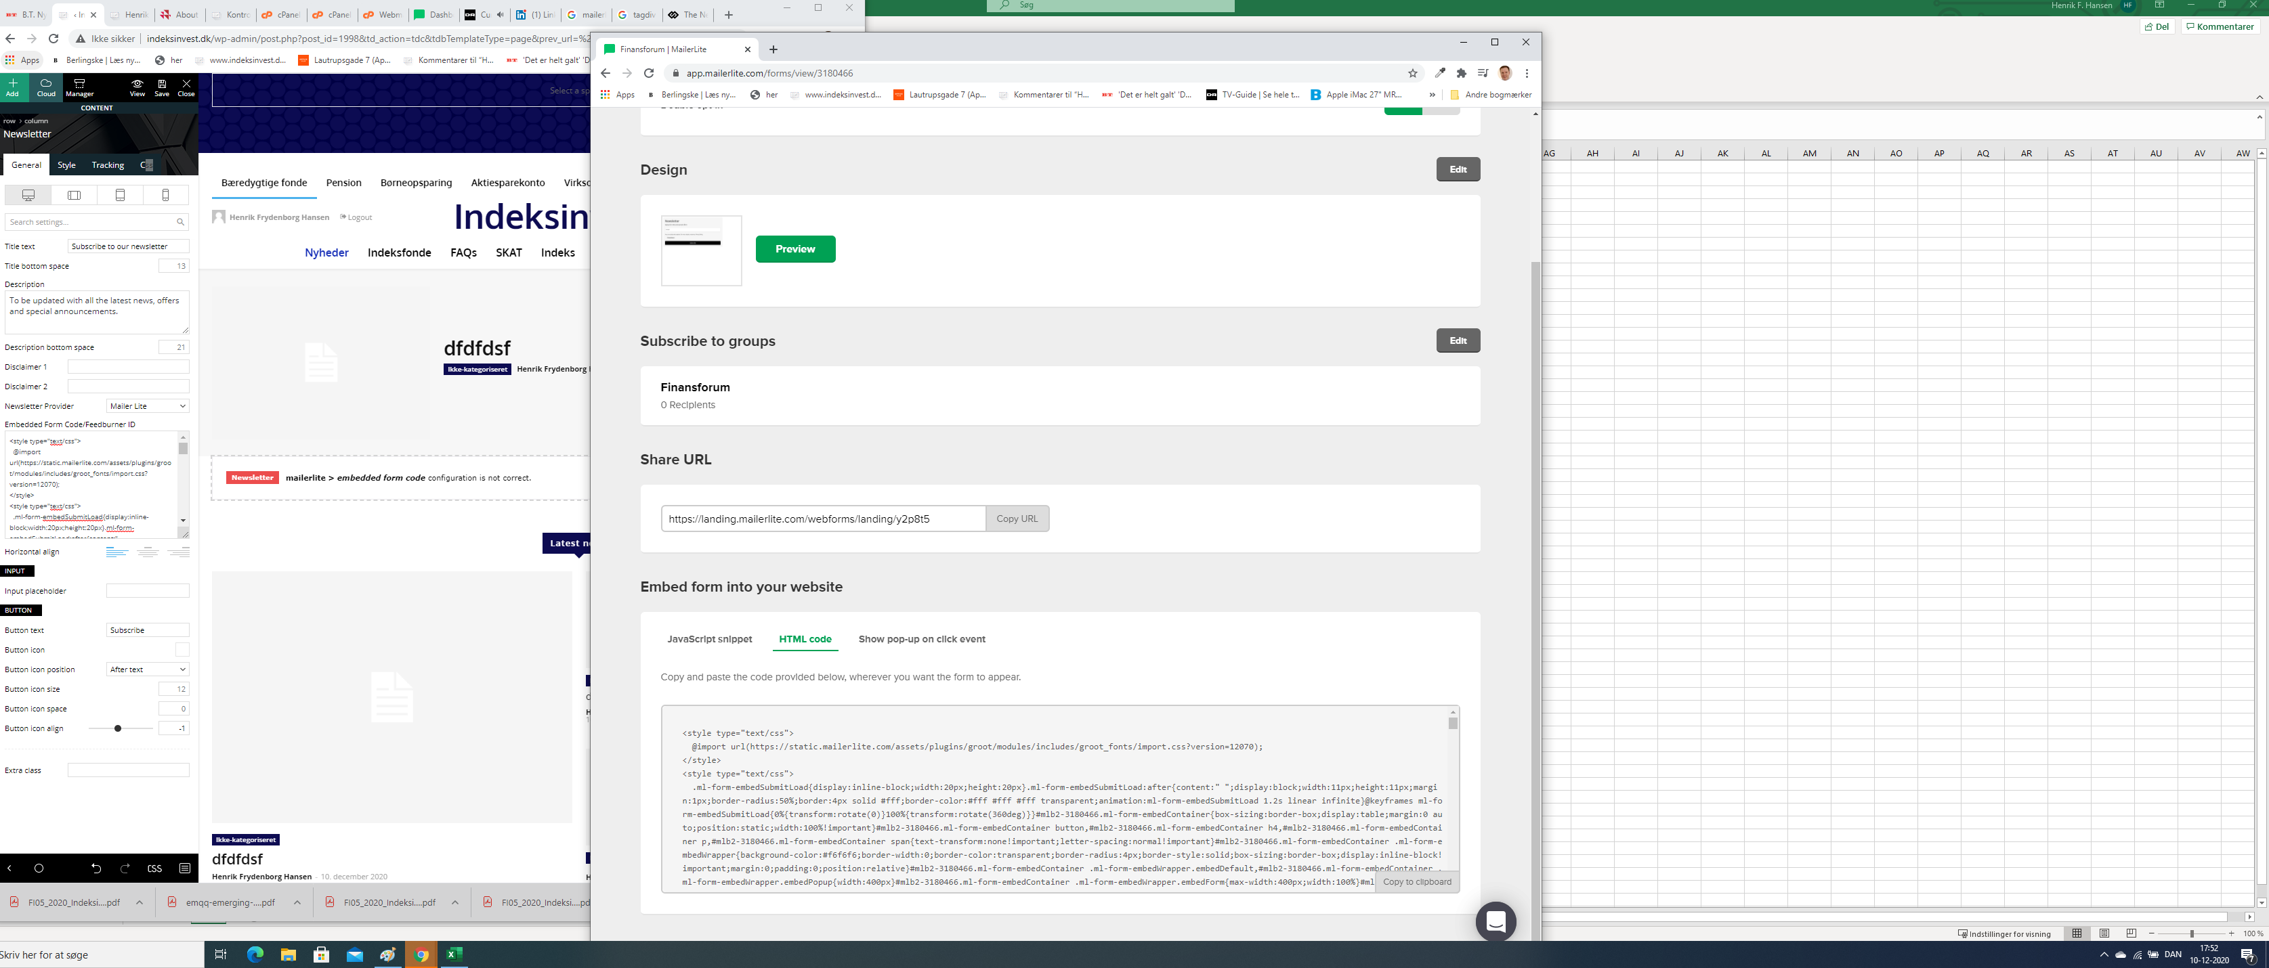Click the green Preview button
Screen dimensions: 2269x968
coord(795,249)
